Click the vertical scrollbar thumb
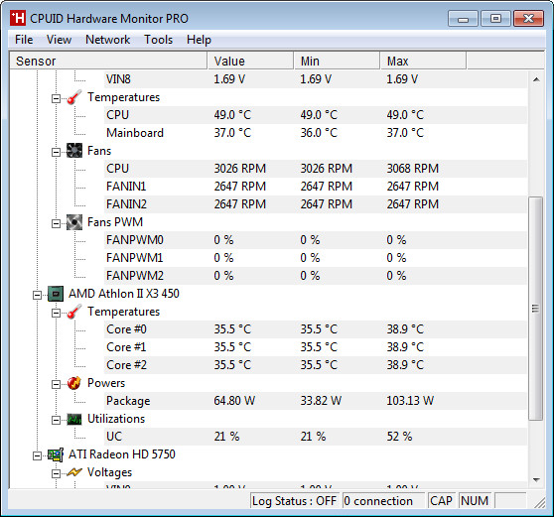 535,309
